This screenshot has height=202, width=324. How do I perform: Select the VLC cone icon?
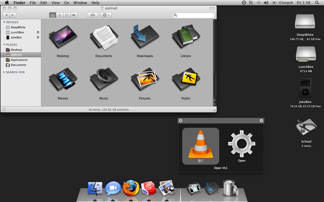point(200,144)
